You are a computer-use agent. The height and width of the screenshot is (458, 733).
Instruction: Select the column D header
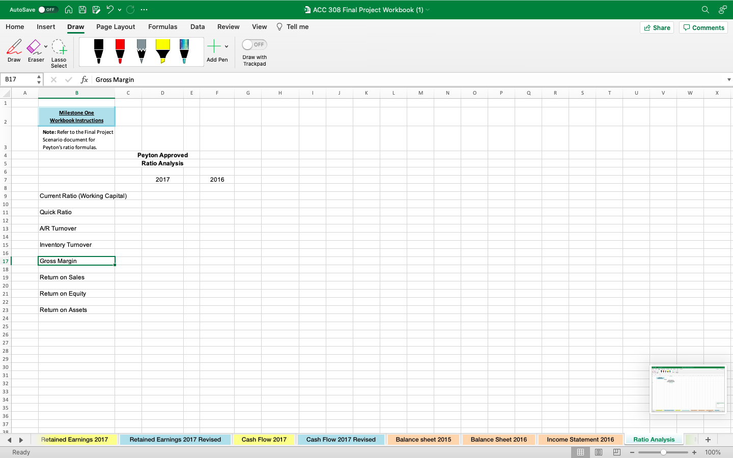pyautogui.click(x=162, y=93)
